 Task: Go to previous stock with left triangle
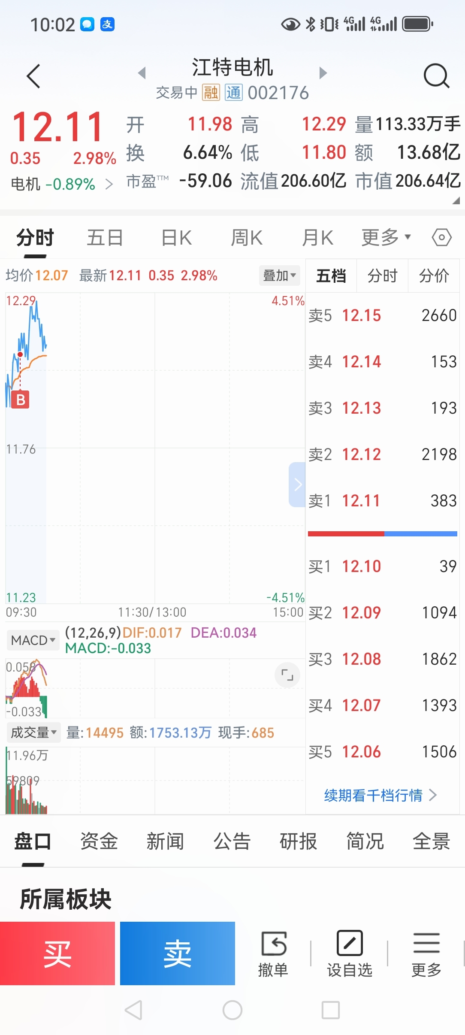(x=142, y=73)
